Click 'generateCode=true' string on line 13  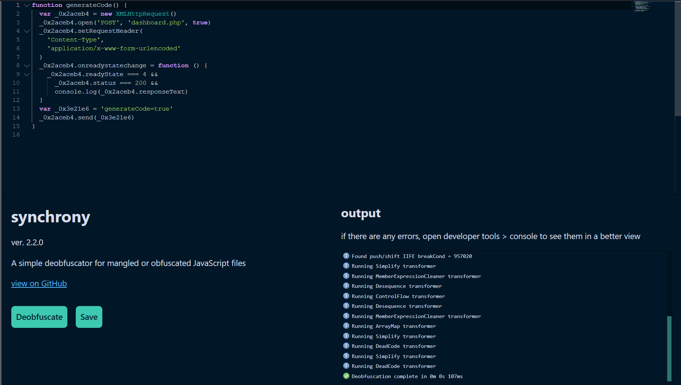click(x=137, y=109)
